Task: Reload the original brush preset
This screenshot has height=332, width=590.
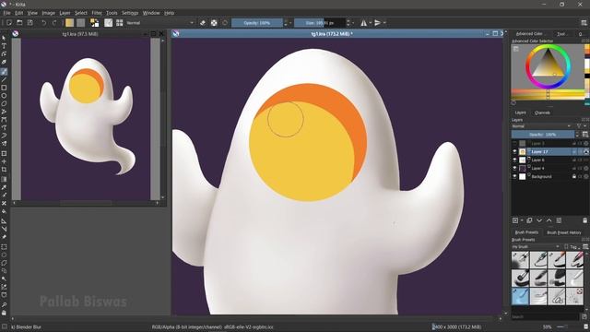Action: coord(225,23)
